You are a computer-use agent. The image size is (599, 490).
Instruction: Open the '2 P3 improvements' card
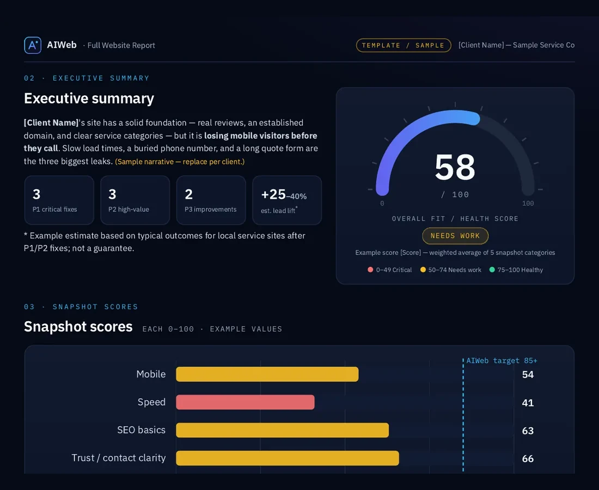(x=211, y=200)
